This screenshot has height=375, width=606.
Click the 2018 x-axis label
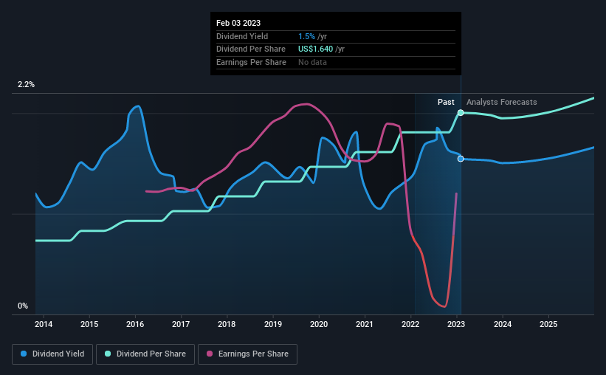[227, 324]
